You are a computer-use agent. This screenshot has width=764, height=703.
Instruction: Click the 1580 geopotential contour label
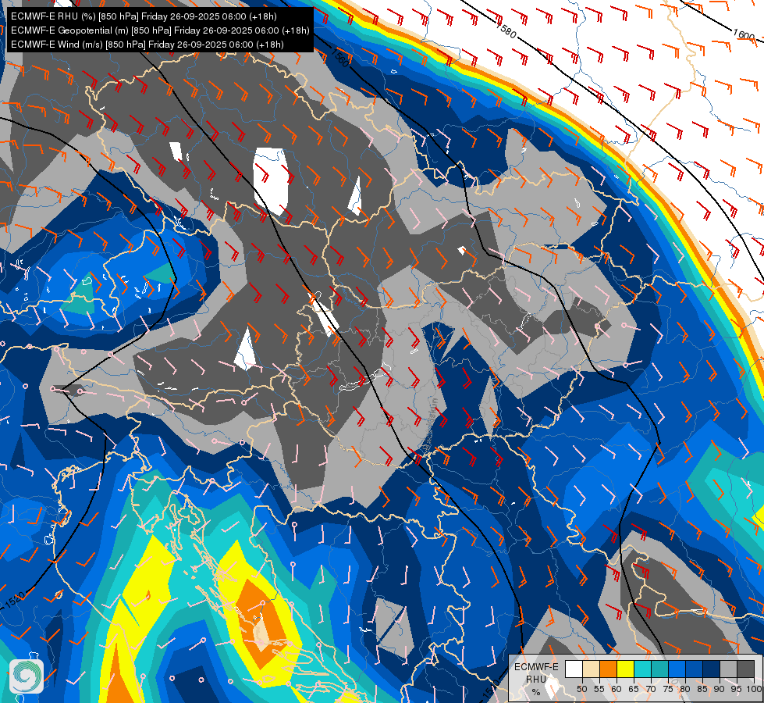point(506,30)
